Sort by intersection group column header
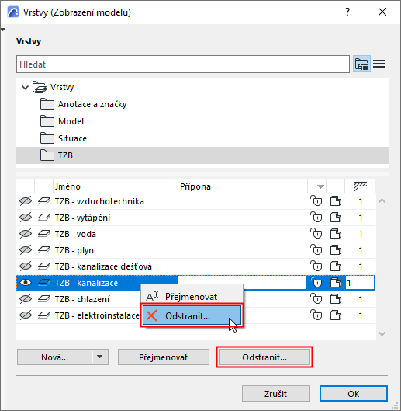 click(360, 186)
